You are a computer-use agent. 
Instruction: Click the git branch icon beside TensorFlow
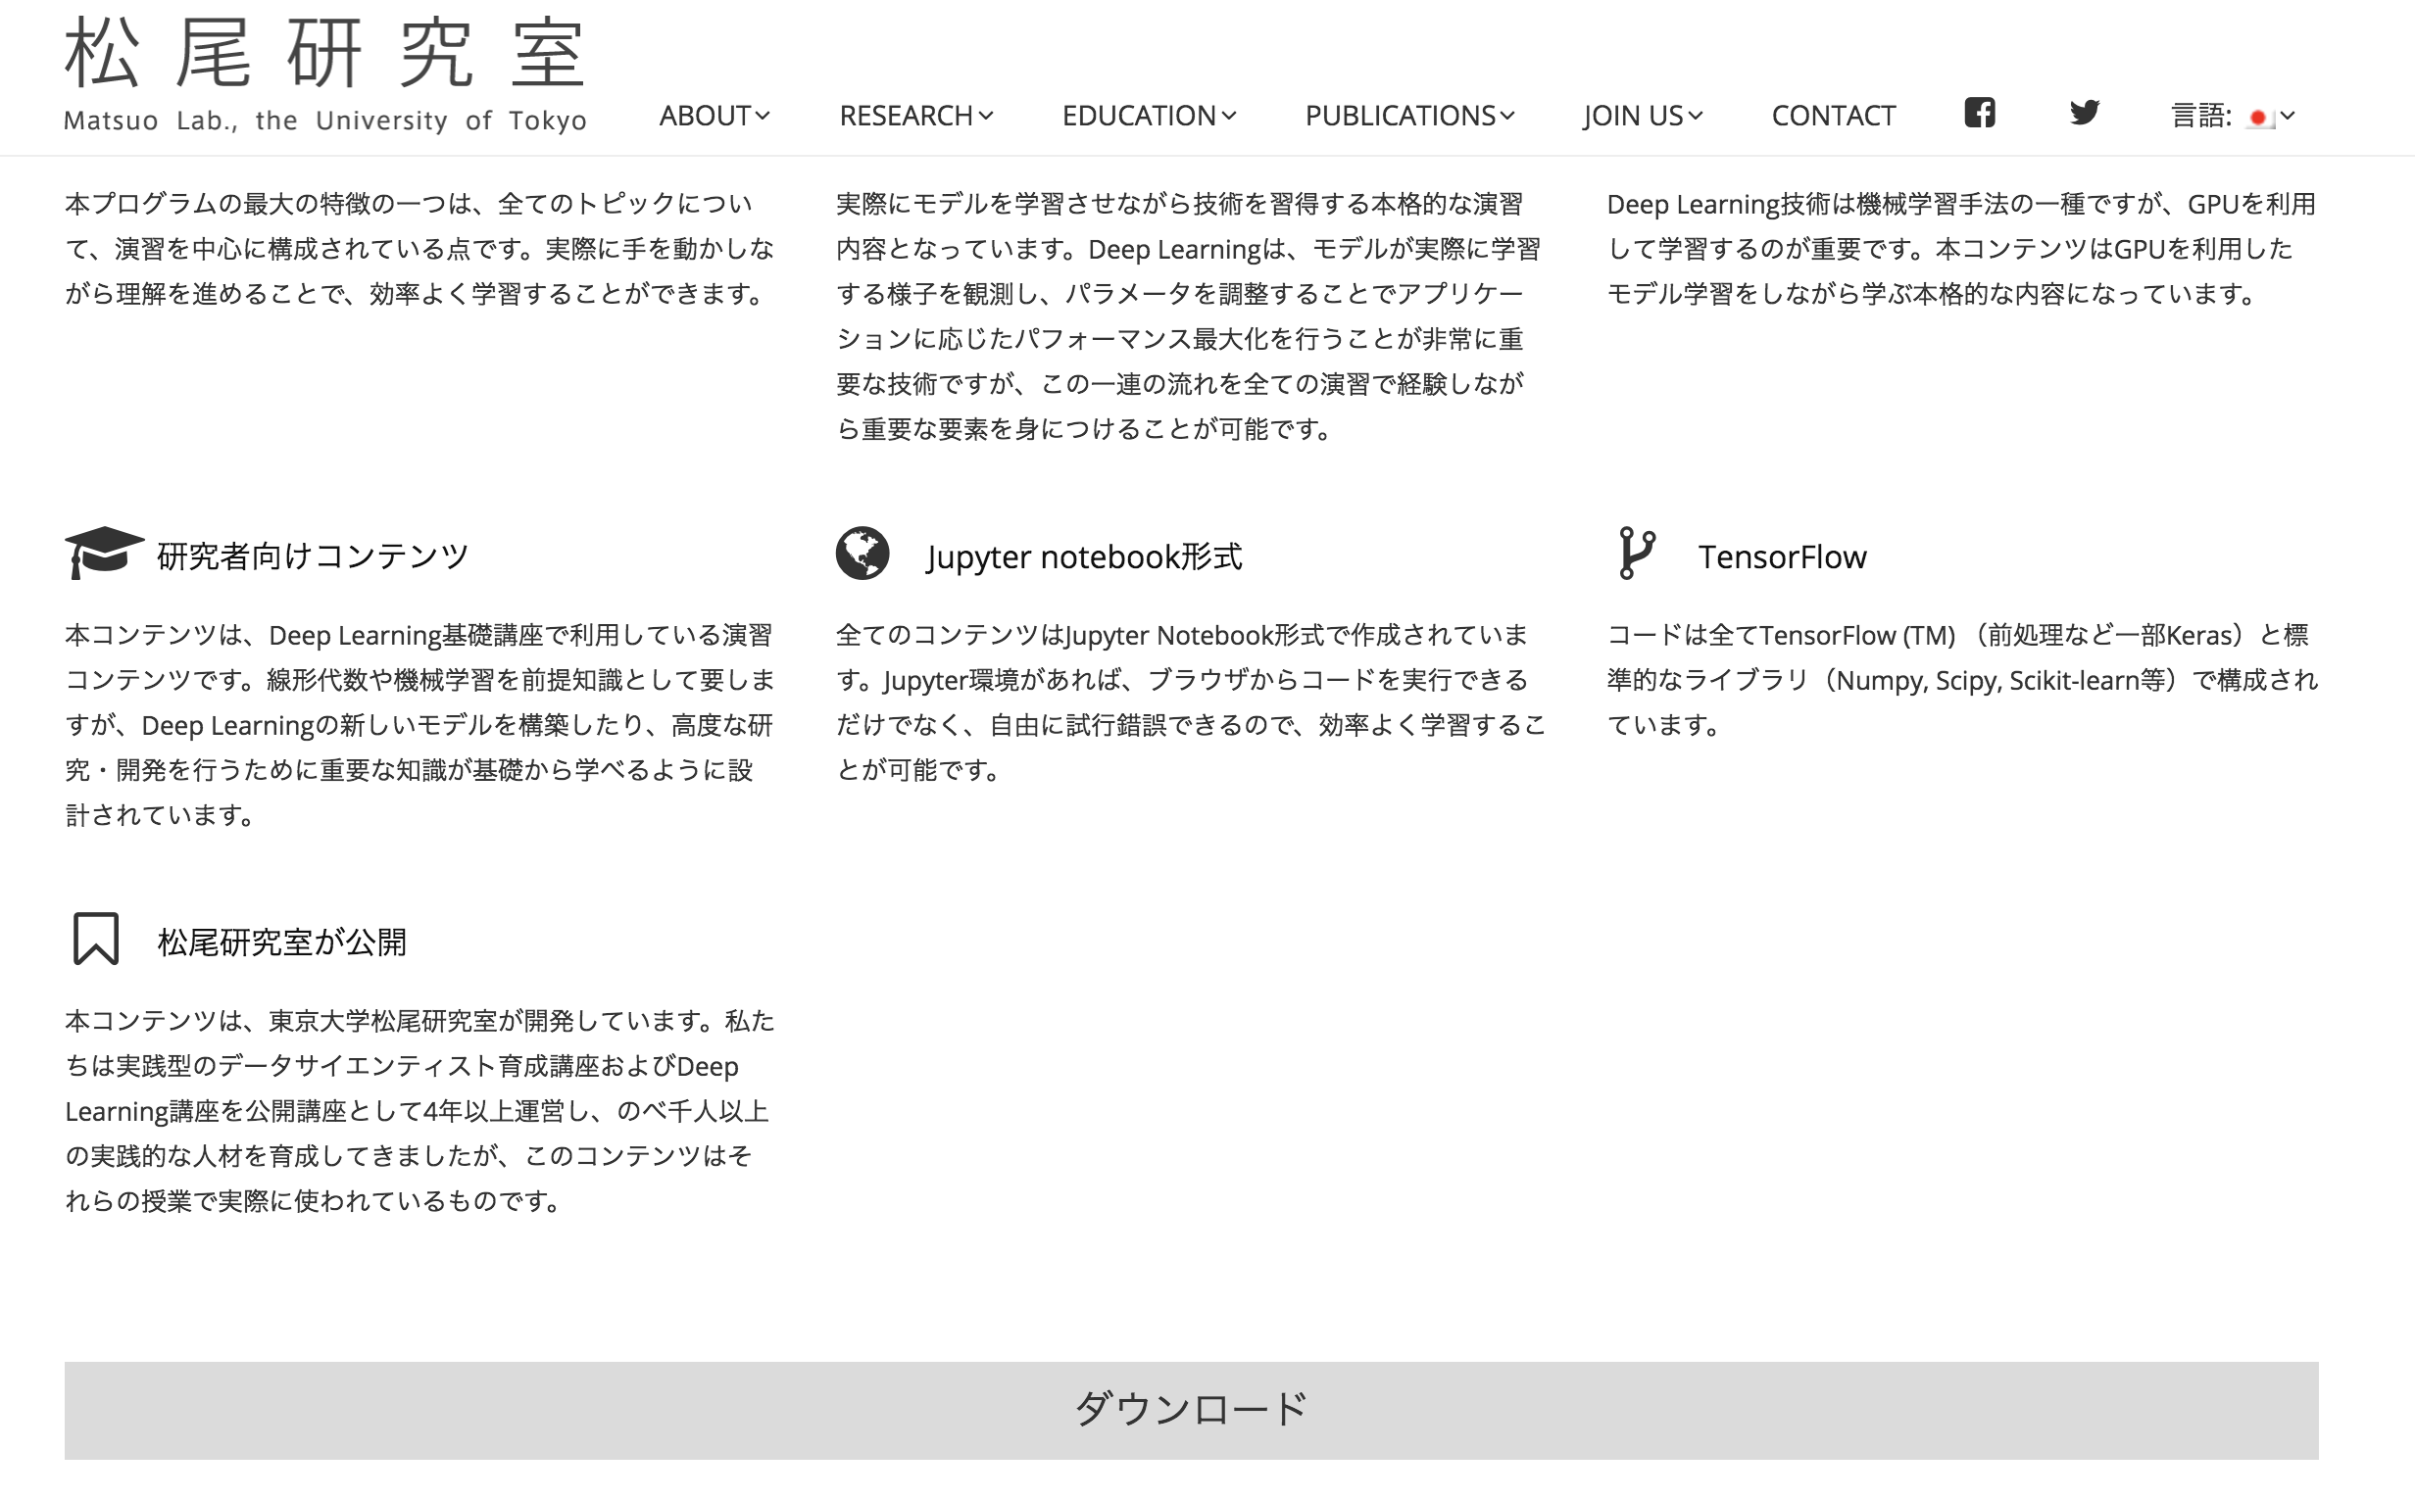coord(1636,553)
